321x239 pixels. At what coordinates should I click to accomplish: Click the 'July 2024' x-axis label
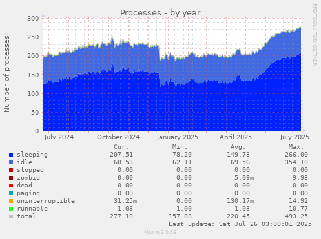point(59,137)
